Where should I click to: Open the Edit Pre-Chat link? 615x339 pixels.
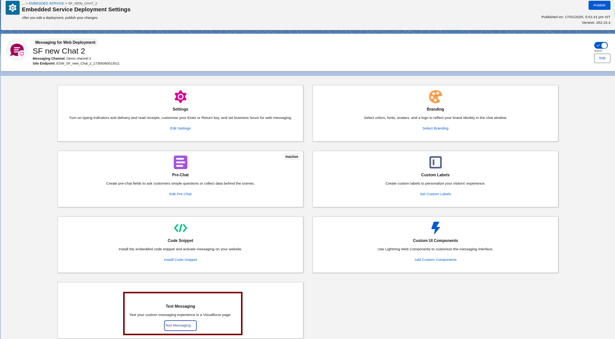(181, 194)
